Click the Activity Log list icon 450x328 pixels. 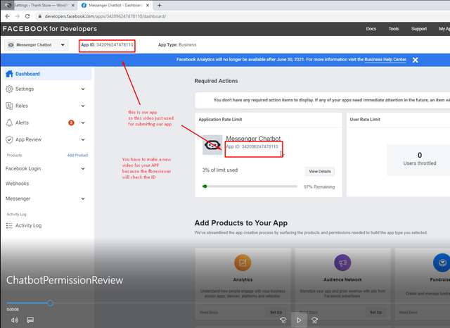coord(9,225)
